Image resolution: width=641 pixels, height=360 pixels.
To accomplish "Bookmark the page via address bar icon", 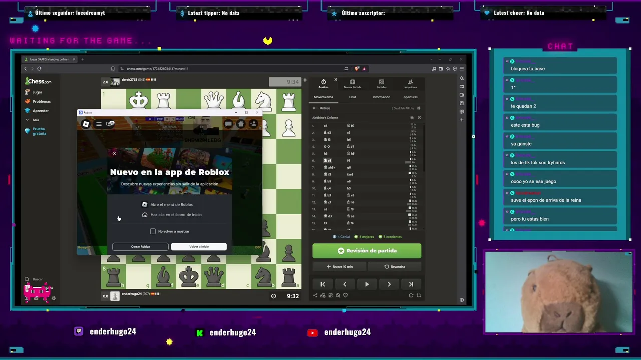I will click(113, 68).
